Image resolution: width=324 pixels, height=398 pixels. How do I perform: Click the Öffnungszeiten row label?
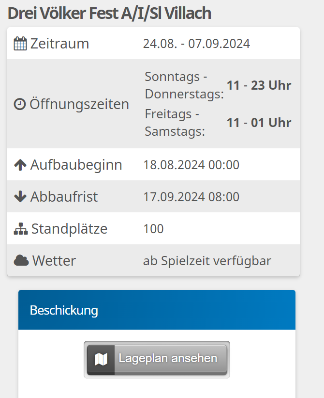coord(79,104)
